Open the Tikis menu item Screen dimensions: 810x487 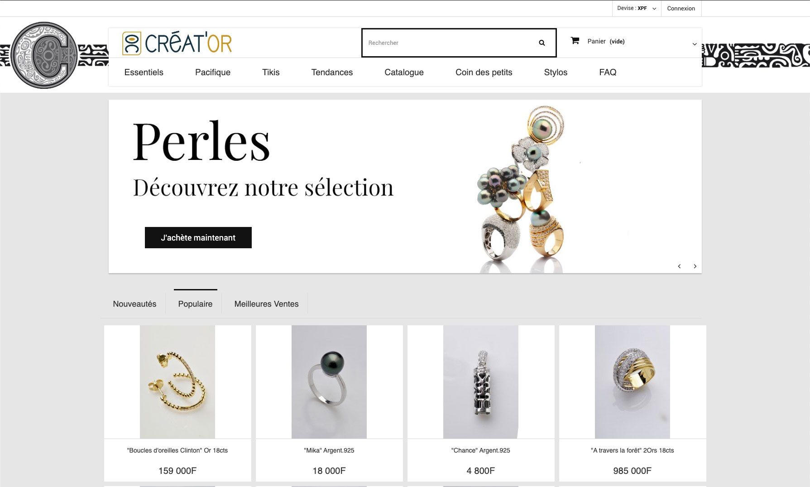coord(271,72)
